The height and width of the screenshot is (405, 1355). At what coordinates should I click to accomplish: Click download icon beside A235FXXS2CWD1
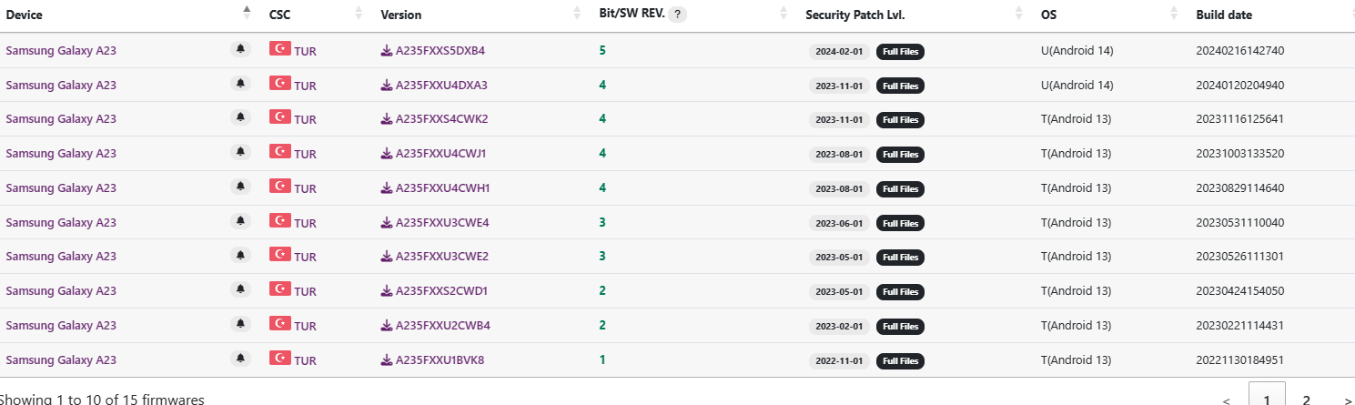386,291
